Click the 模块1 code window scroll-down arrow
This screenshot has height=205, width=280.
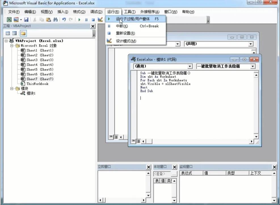(256, 137)
